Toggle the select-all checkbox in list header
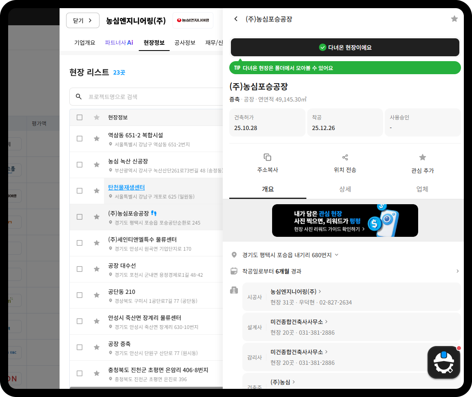The image size is (472, 397). click(80, 117)
